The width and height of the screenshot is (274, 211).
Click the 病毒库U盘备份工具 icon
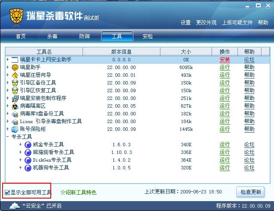click(x=15, y=114)
